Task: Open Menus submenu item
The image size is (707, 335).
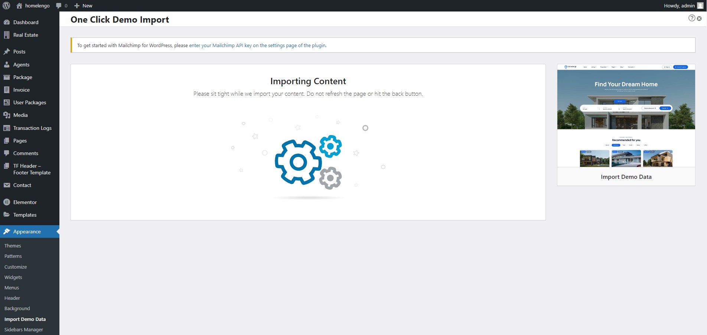Action: 12,288
